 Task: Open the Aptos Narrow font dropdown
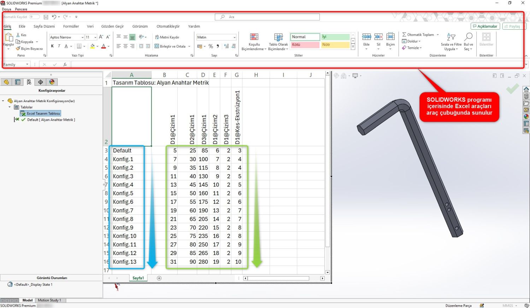pos(82,37)
